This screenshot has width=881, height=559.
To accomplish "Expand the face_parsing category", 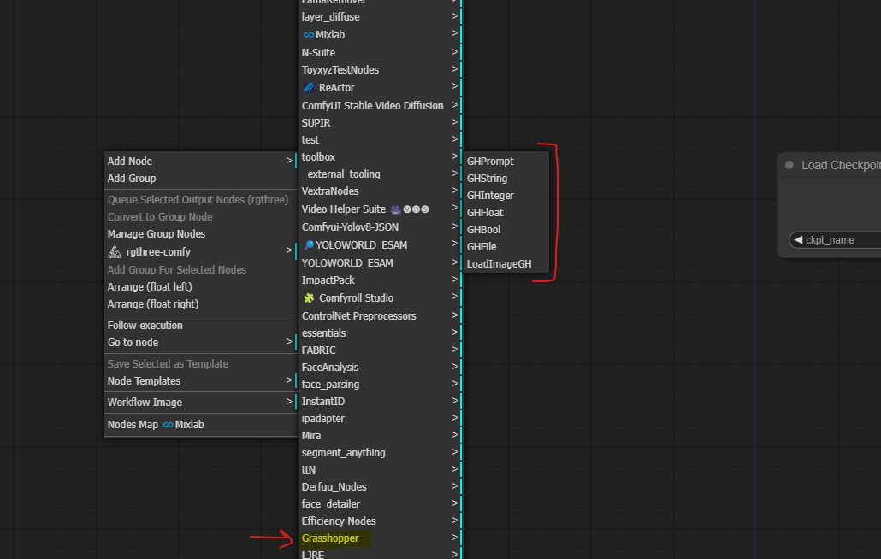I will pos(380,385).
